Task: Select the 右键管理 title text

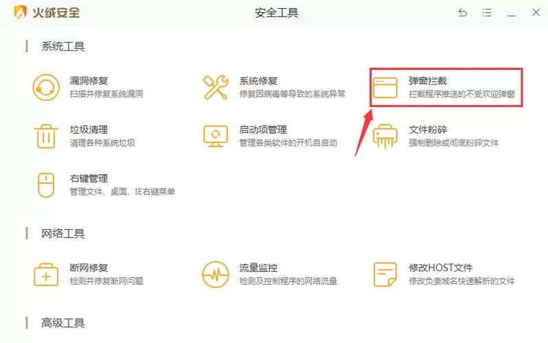Action: coord(89,178)
